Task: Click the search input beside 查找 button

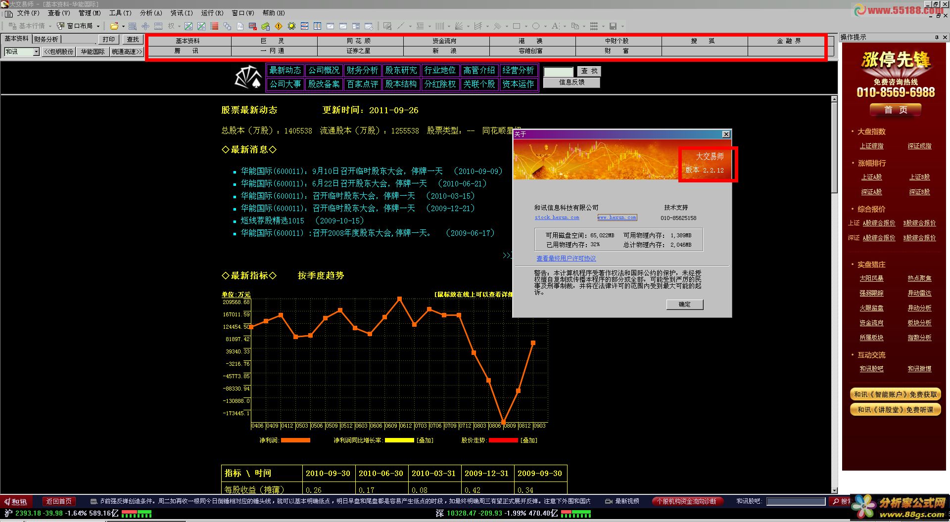Action: tap(558, 72)
